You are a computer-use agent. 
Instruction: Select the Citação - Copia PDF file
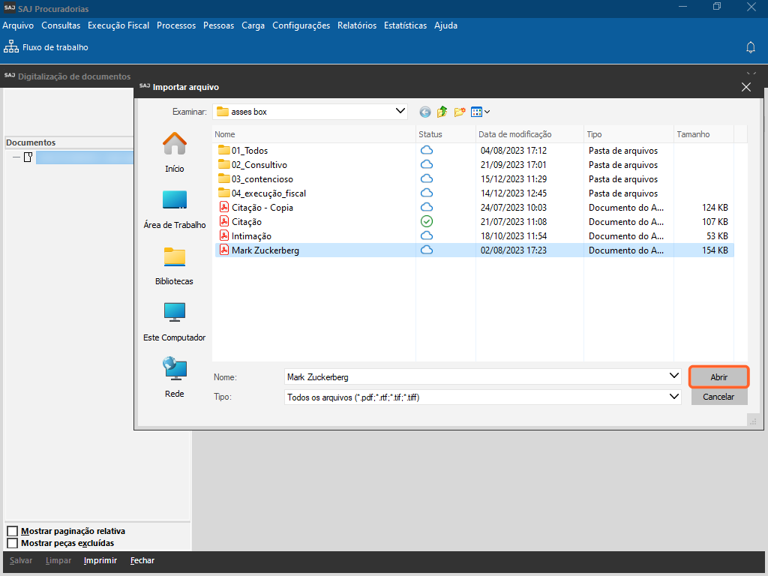(x=262, y=208)
